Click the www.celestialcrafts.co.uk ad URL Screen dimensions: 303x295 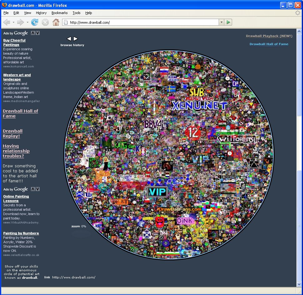pyautogui.click(x=21, y=255)
